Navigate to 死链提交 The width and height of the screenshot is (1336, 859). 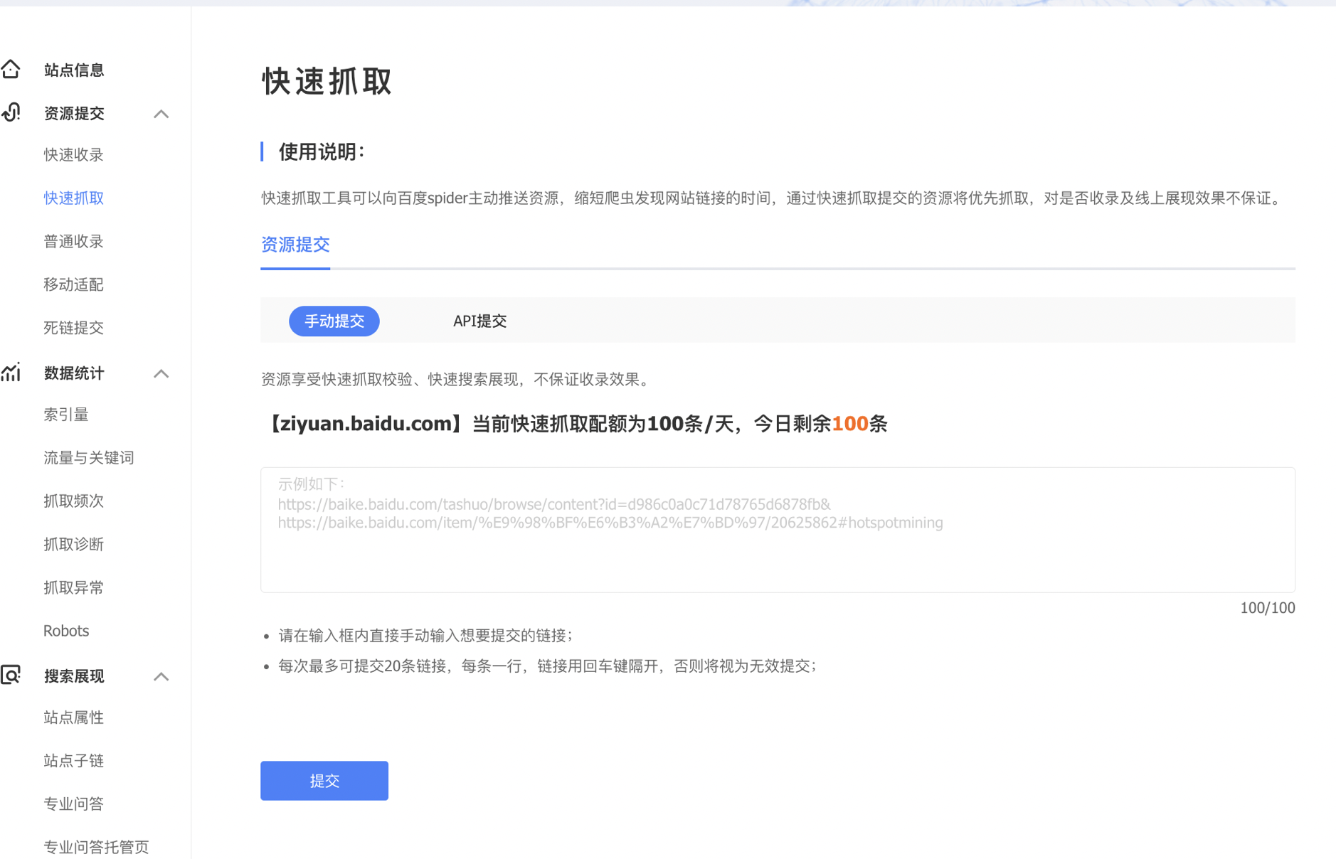click(73, 328)
